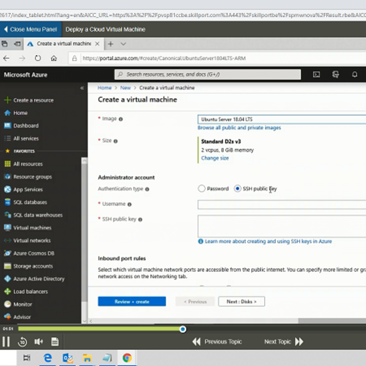Open Outlook from taskbar
This screenshot has height=366, width=366.
point(67,358)
